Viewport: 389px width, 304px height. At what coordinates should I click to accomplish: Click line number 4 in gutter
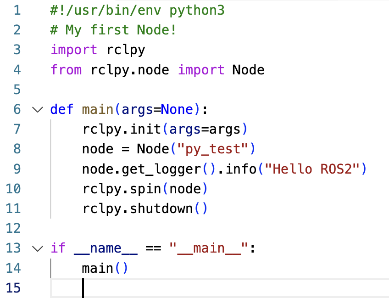pyautogui.click(x=17, y=70)
